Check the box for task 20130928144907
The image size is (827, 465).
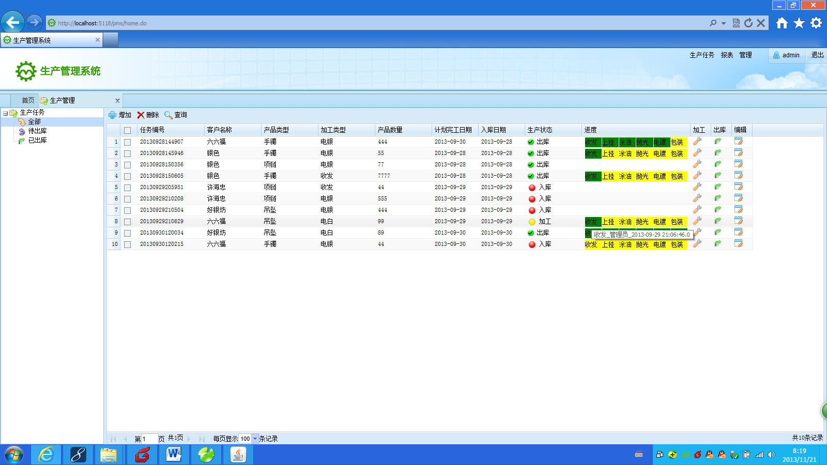pyautogui.click(x=127, y=142)
